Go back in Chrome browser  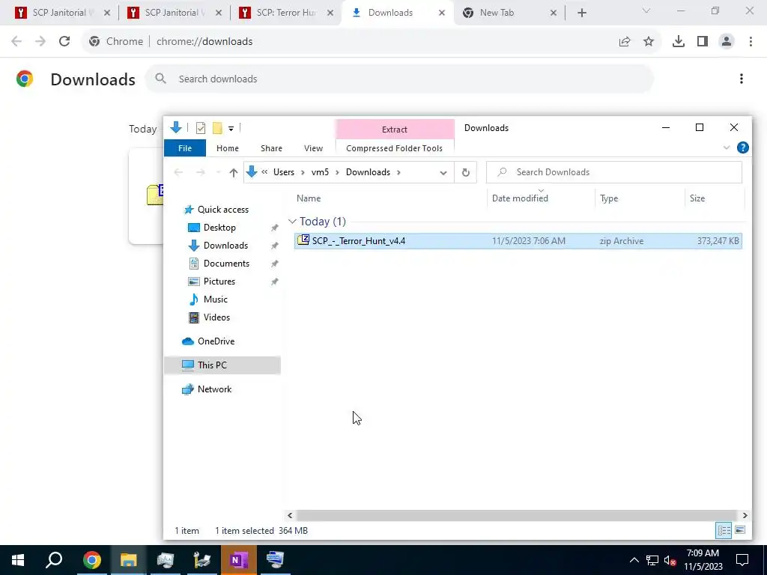point(16,42)
